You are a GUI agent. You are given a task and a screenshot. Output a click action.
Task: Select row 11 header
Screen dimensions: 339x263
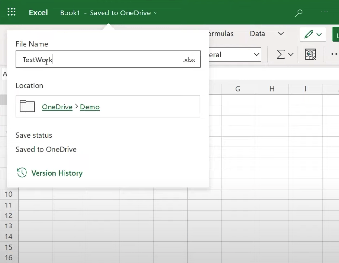coord(9,205)
